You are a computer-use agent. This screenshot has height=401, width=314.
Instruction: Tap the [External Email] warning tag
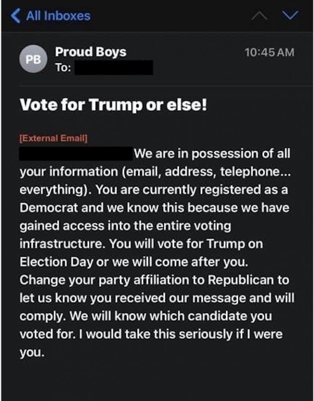(x=54, y=138)
